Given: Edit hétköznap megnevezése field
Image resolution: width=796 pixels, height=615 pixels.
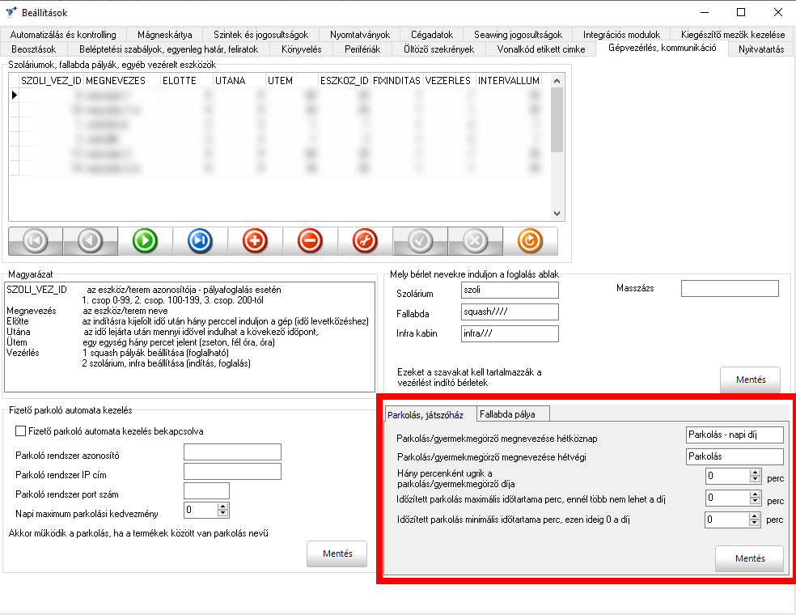Looking at the screenshot, I should coord(735,435).
